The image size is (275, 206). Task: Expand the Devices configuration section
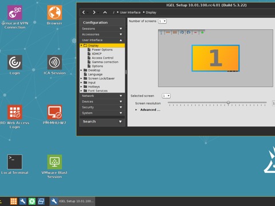coord(102,101)
